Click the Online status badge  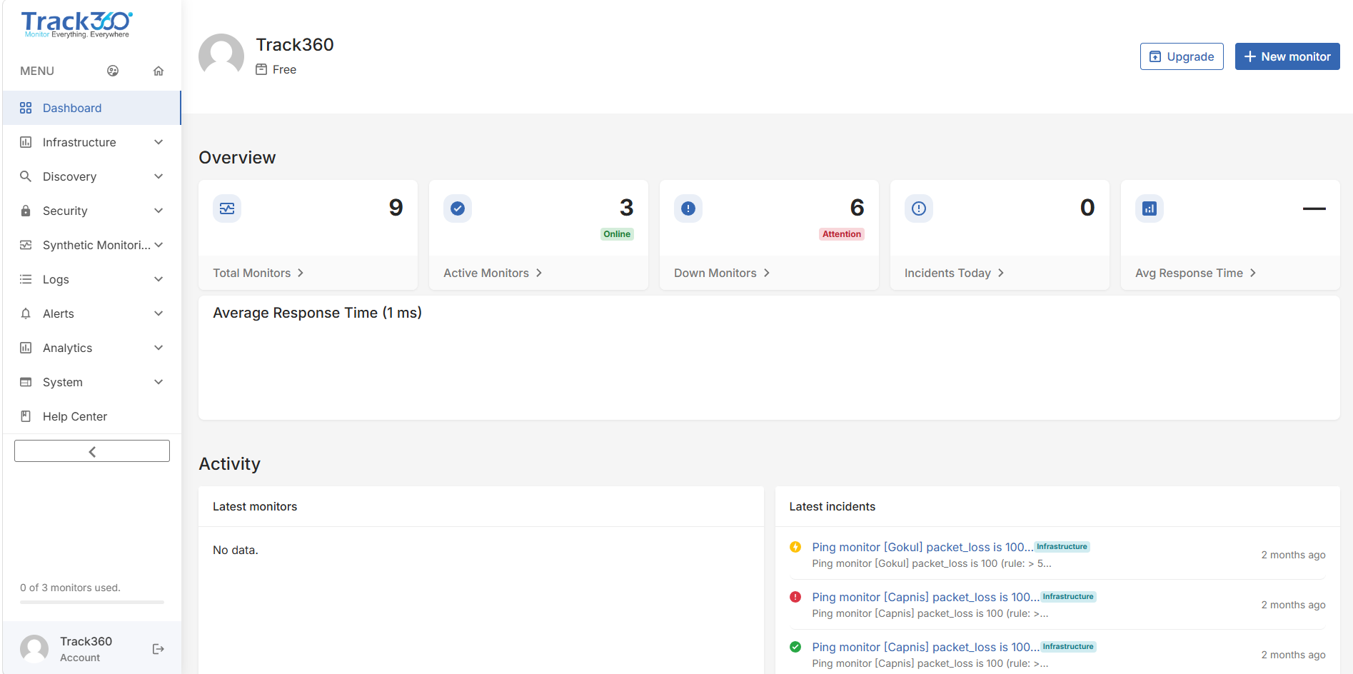(617, 234)
